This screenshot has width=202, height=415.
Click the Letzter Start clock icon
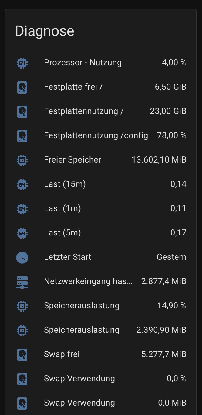[x=22, y=257]
